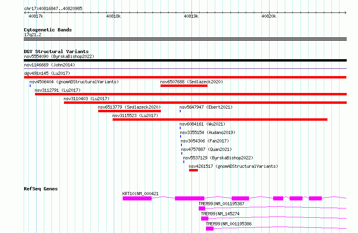The height and width of the screenshot is (233, 358).
Task: Click the chr17:40816847..40820985 coordinate text
Action: 53,9
